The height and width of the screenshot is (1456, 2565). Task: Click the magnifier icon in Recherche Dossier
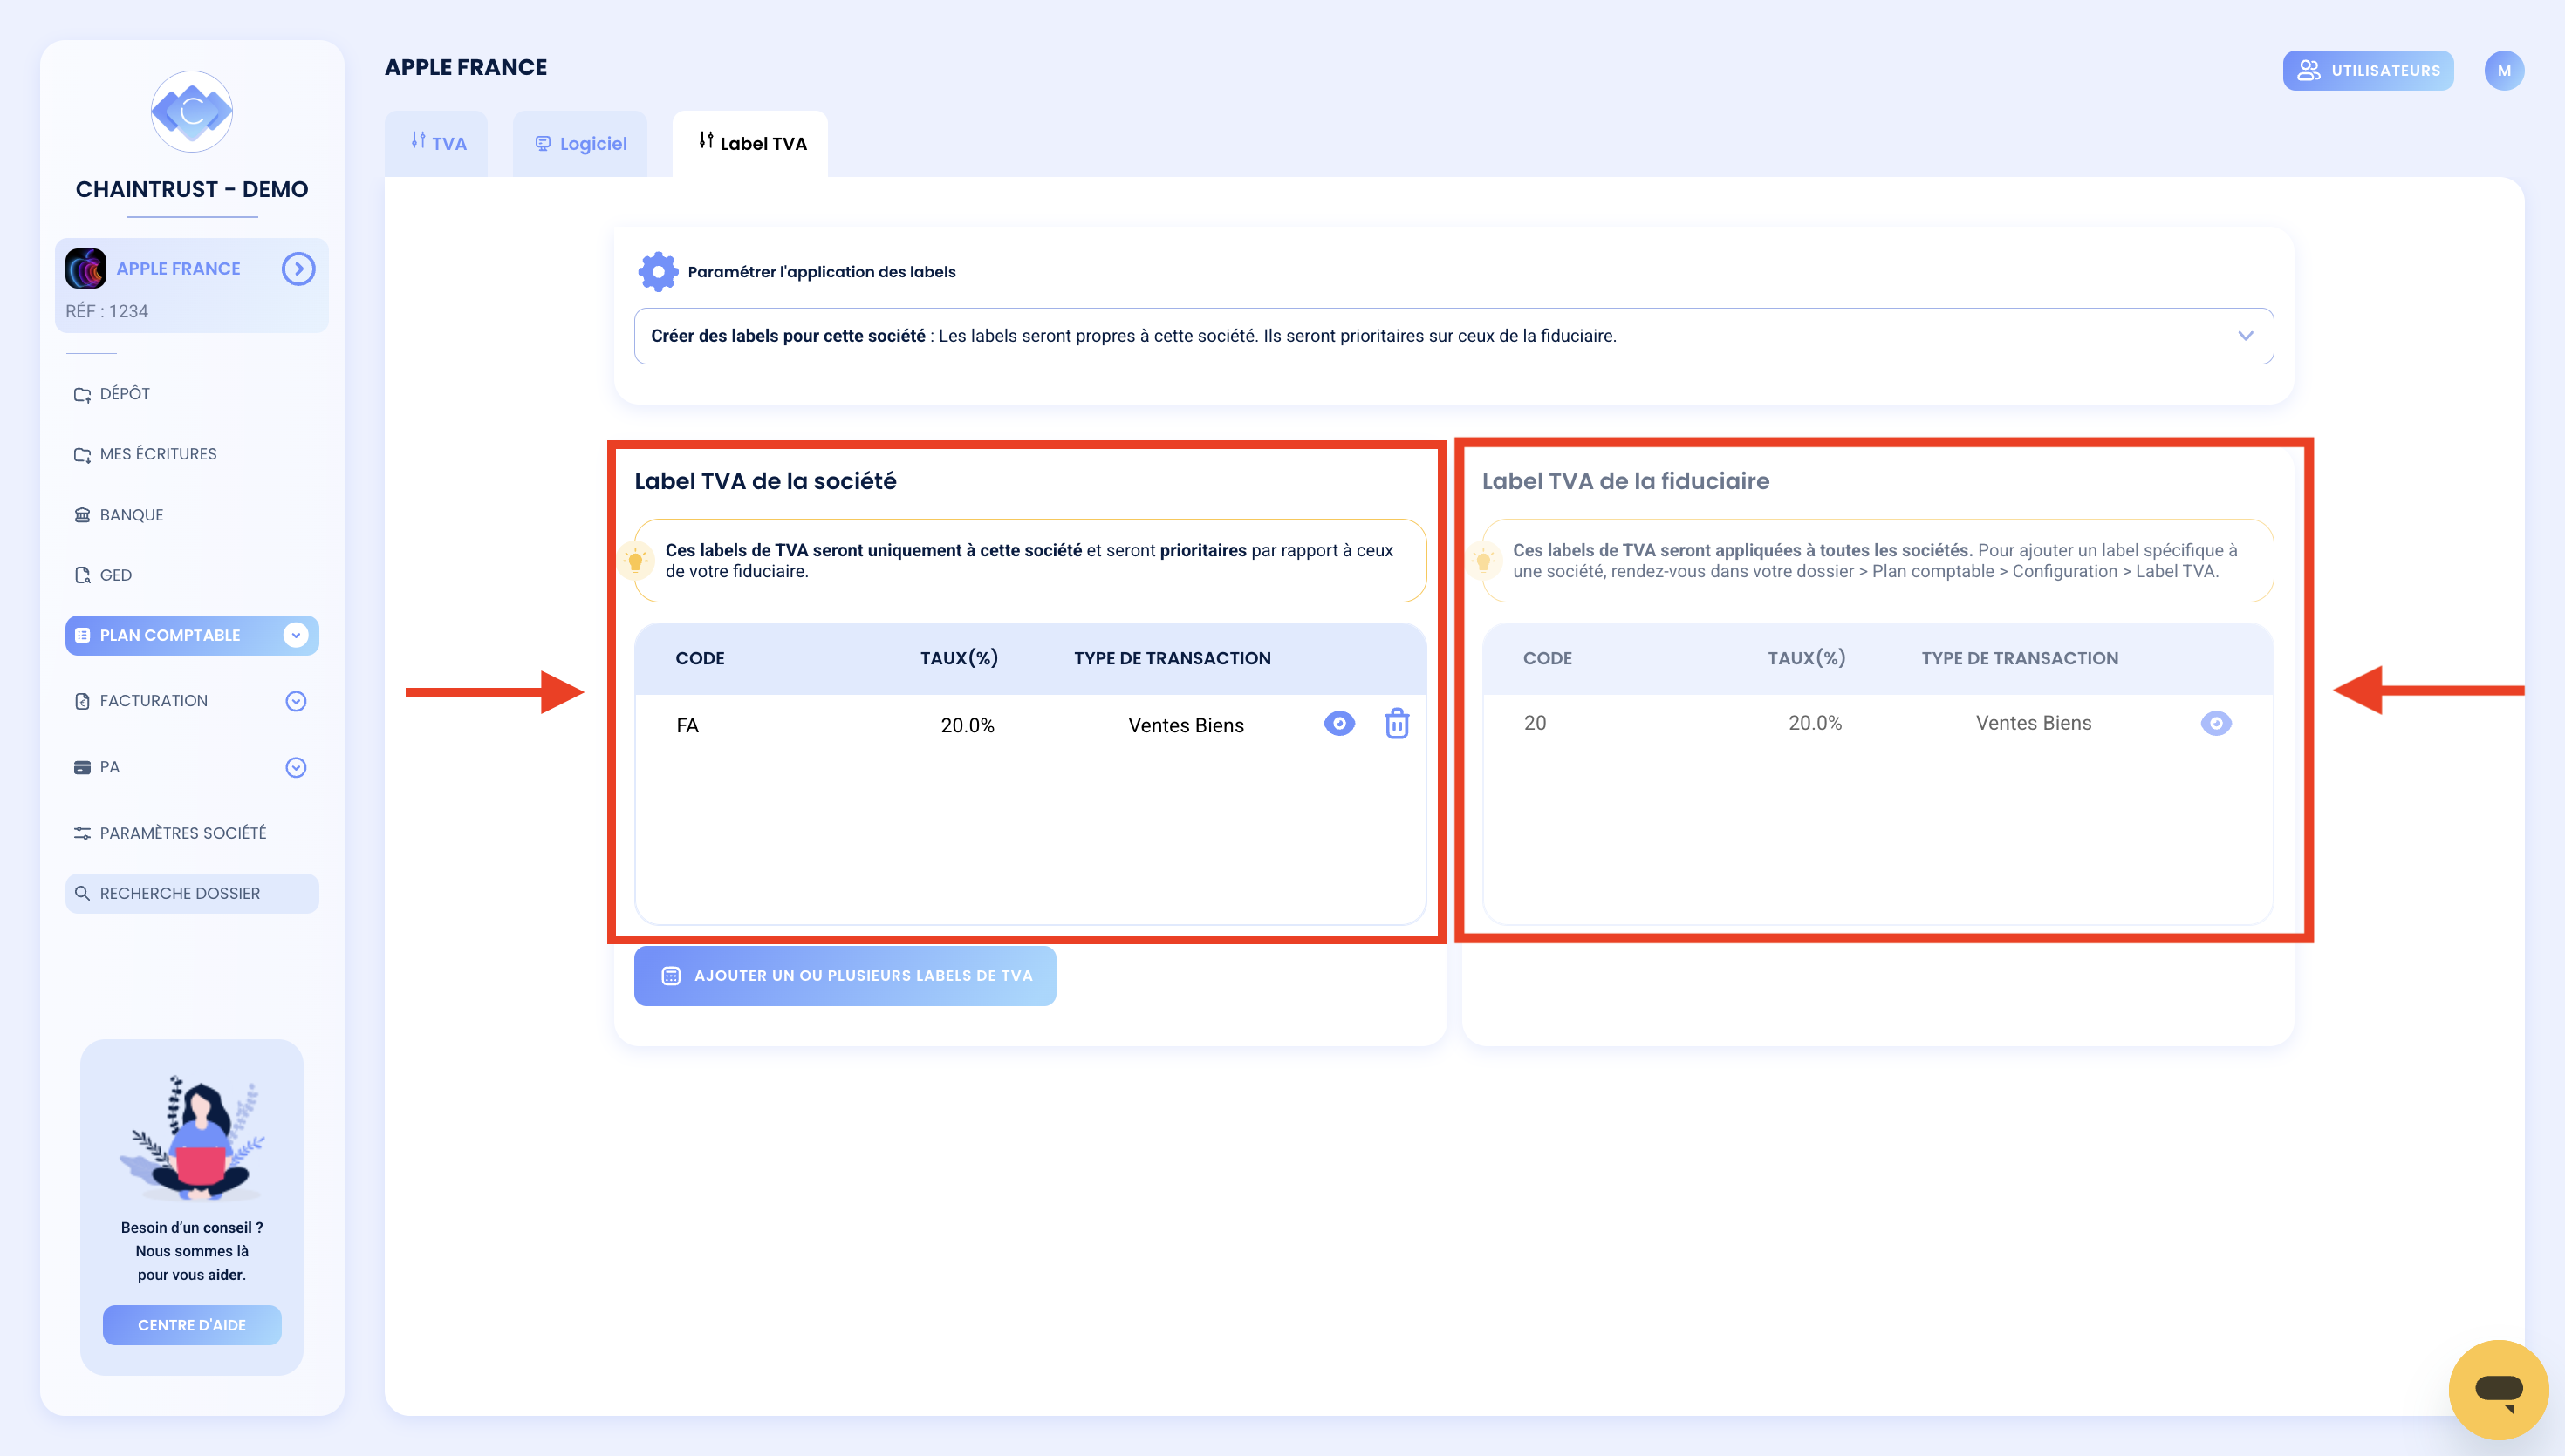(x=82, y=893)
